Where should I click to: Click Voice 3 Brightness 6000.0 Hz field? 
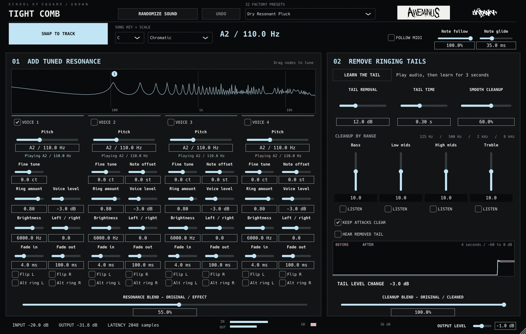[183, 238]
